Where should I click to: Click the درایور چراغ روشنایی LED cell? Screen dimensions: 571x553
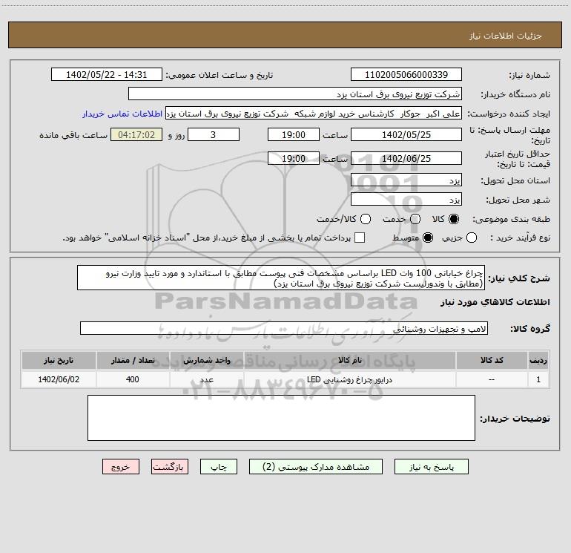[349, 379]
